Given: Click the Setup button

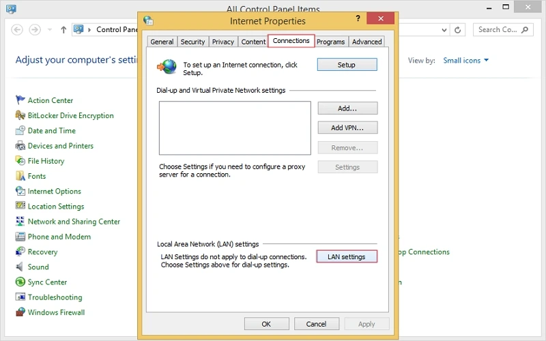Looking at the screenshot, I should coord(347,65).
